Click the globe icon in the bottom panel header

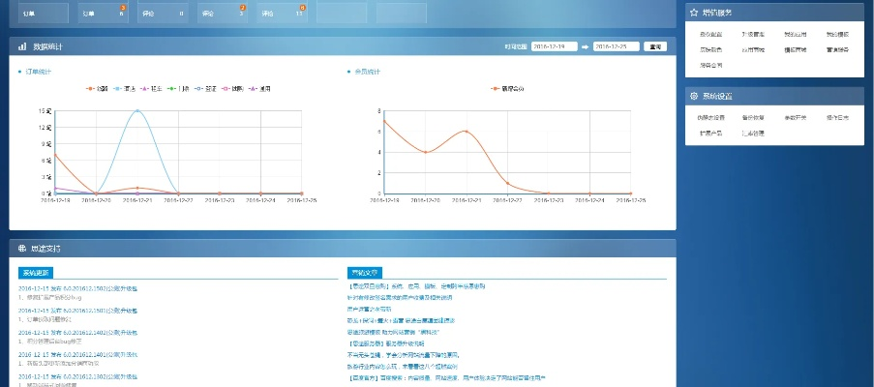[x=21, y=248]
